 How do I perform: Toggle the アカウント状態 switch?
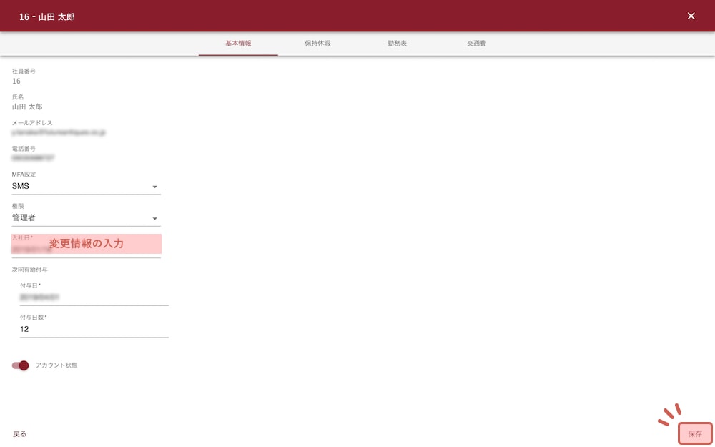[21, 365]
